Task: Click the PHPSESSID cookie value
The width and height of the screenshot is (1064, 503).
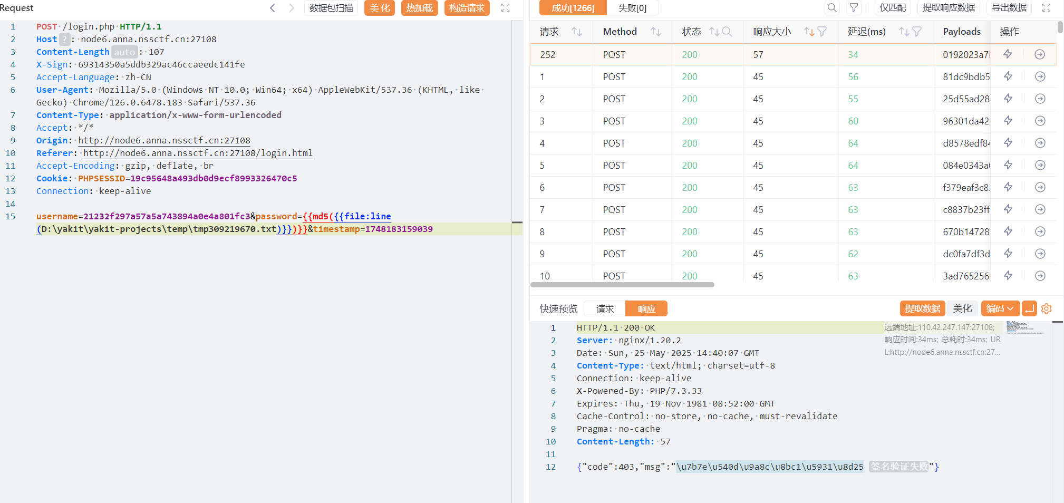Action: click(x=214, y=178)
